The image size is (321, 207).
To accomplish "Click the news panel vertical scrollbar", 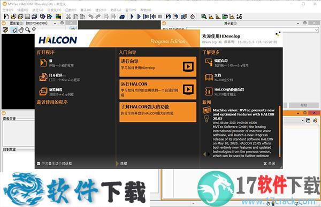I will click(279, 131).
